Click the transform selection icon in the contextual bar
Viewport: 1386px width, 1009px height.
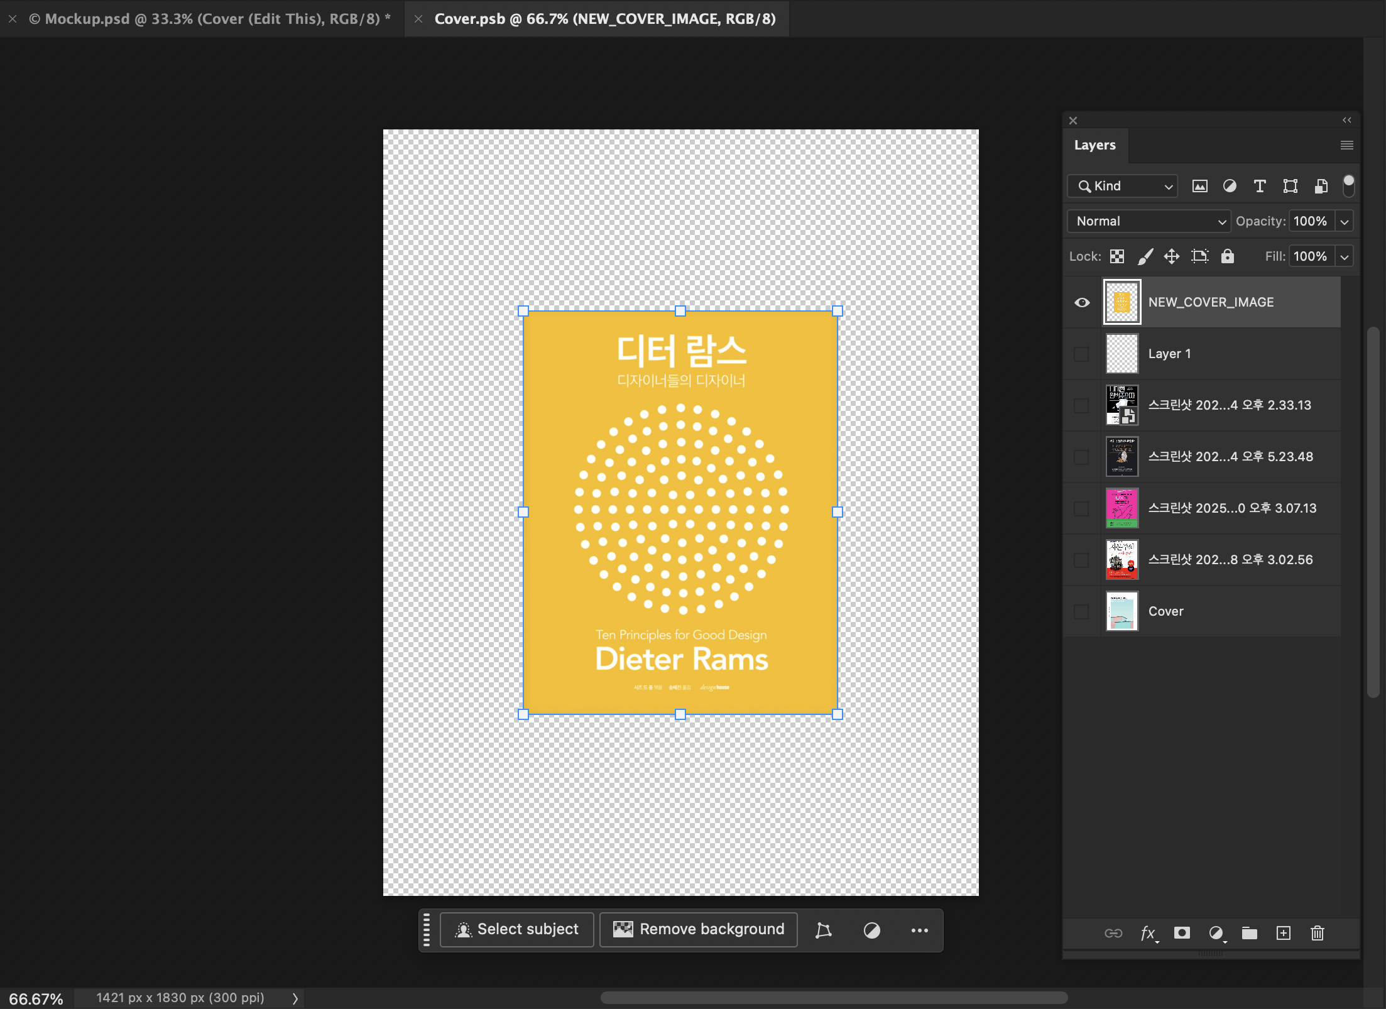823,930
